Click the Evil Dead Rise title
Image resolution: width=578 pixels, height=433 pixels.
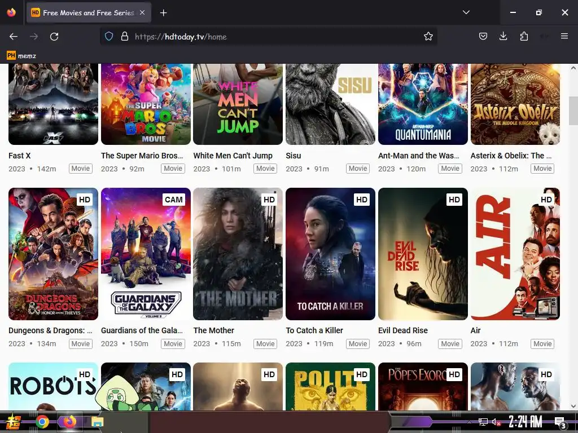(x=403, y=330)
